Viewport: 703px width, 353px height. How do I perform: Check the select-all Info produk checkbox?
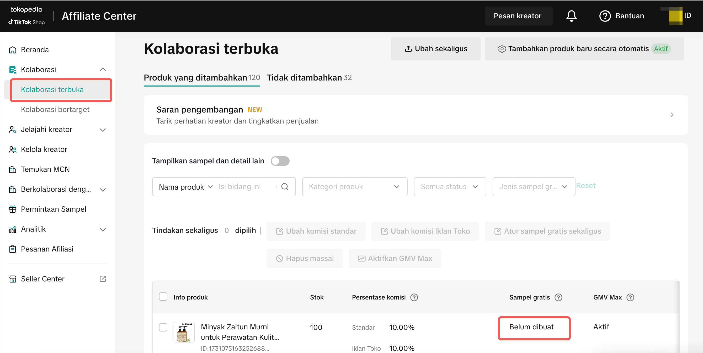pyautogui.click(x=163, y=297)
